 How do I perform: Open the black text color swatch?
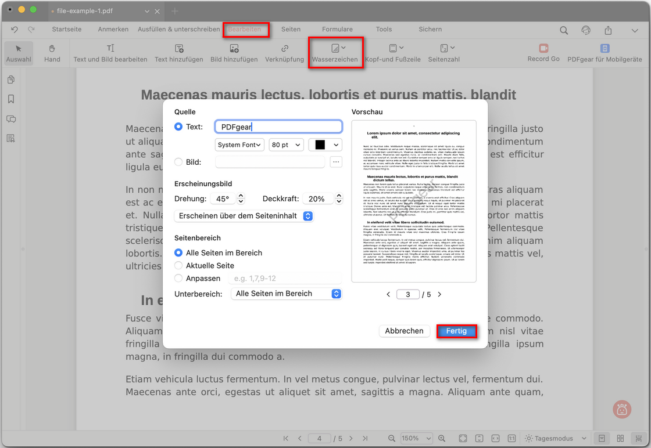(x=325, y=144)
